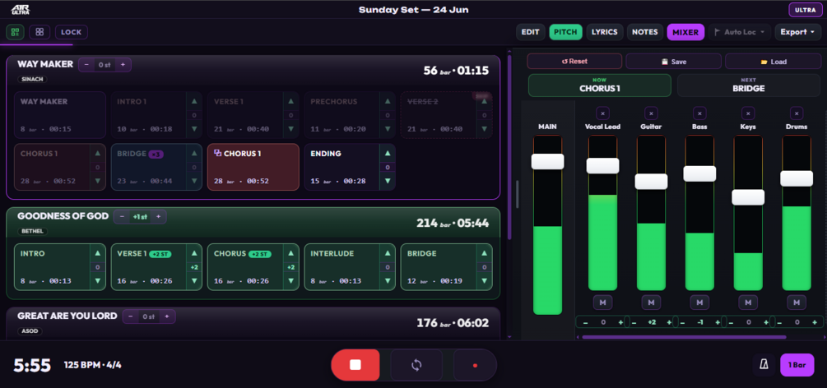Image resolution: width=827 pixels, height=388 pixels.
Task: Click the Vocal Lead fader handle
Action: click(603, 165)
